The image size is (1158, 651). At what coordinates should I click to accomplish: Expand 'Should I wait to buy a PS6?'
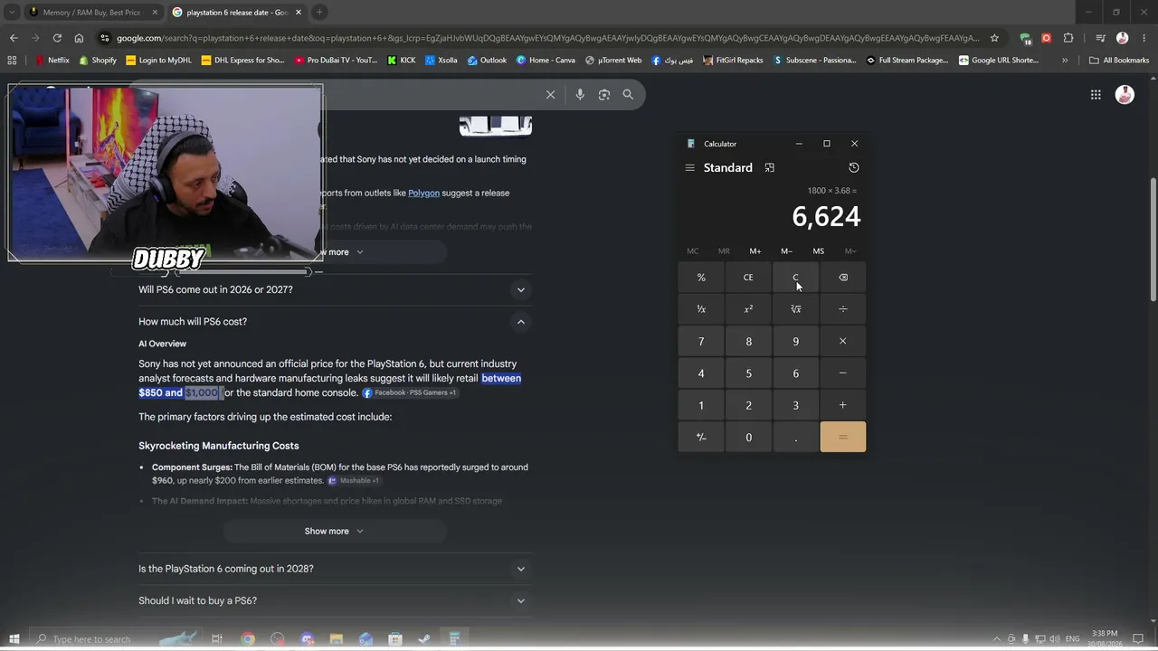coord(334,601)
